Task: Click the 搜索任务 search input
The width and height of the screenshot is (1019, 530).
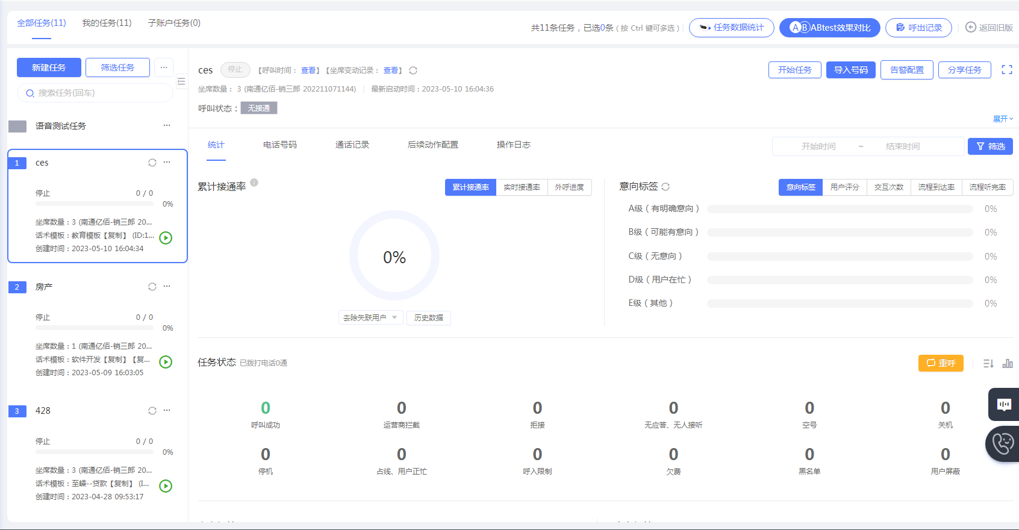Action: pos(95,93)
